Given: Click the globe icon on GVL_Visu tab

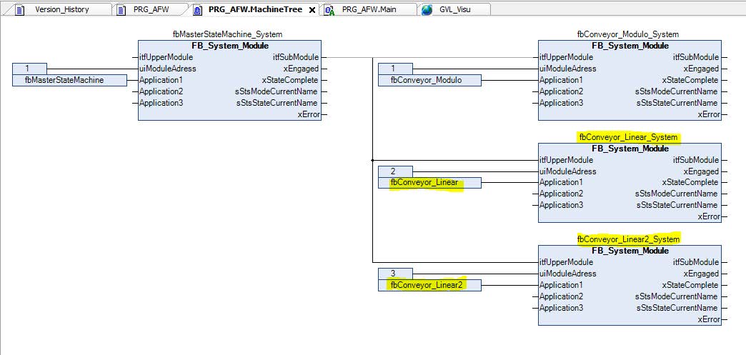Looking at the screenshot, I should [427, 10].
